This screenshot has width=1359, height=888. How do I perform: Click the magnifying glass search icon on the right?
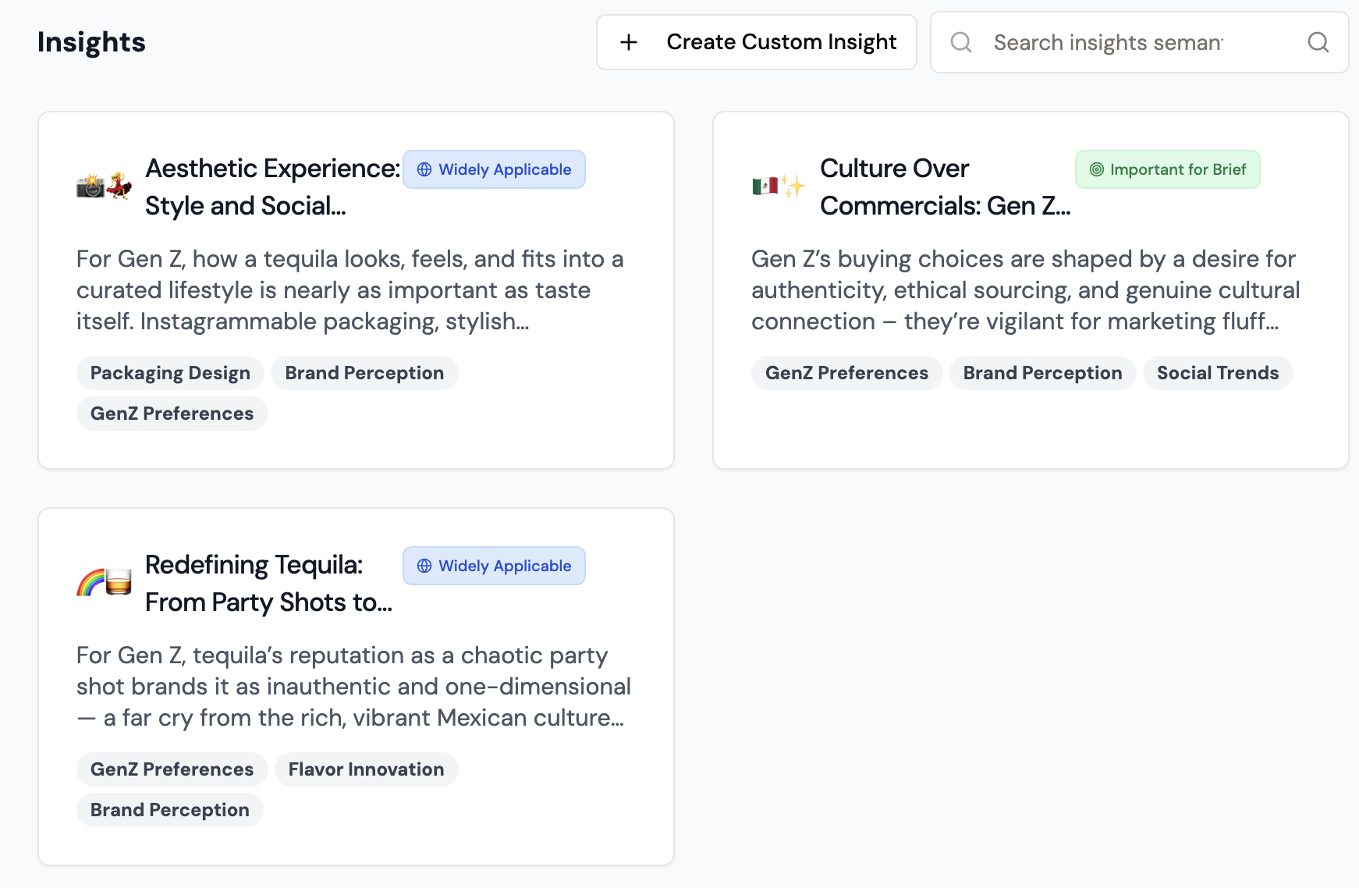coord(1318,43)
